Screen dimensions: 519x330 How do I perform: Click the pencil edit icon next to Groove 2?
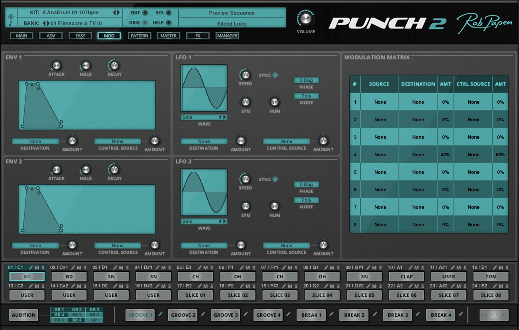[203, 314]
